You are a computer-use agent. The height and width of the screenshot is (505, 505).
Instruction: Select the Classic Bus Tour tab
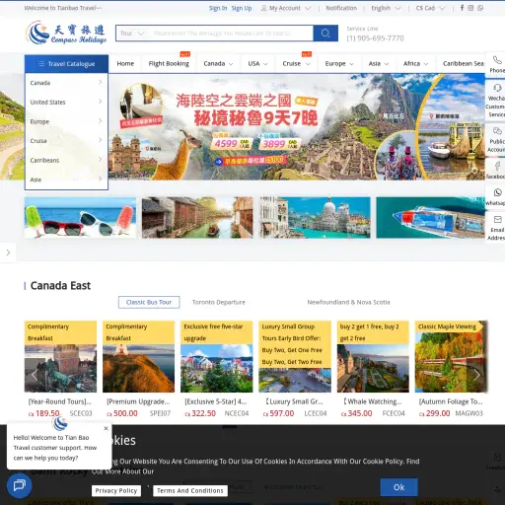[149, 302]
